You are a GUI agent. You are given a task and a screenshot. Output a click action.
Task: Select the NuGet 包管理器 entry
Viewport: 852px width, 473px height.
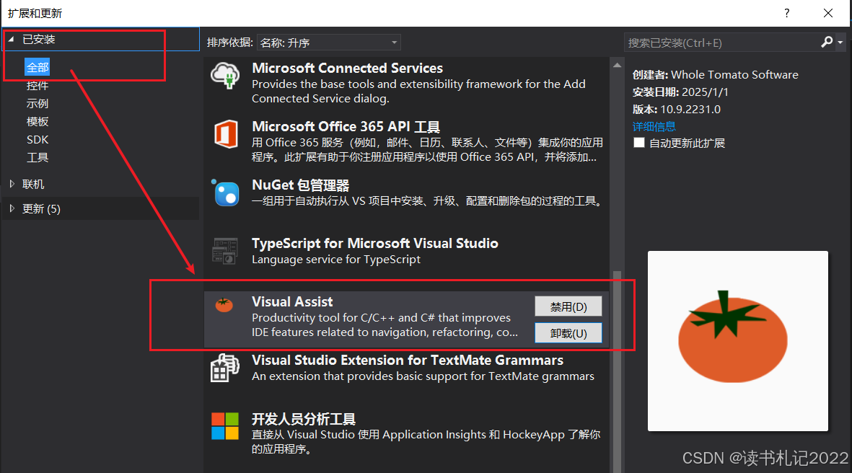pos(301,185)
